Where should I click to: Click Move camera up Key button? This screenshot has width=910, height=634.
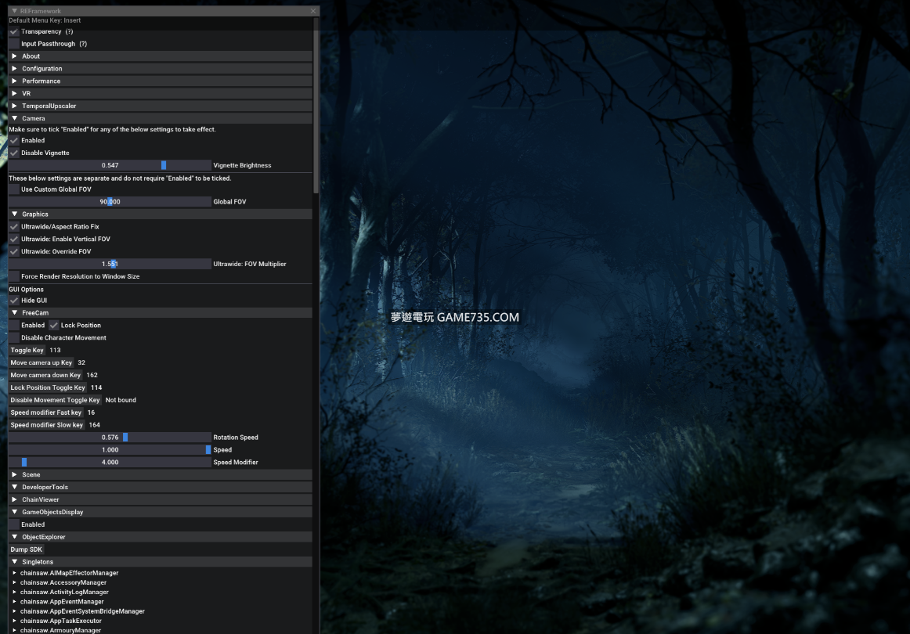[x=42, y=363]
